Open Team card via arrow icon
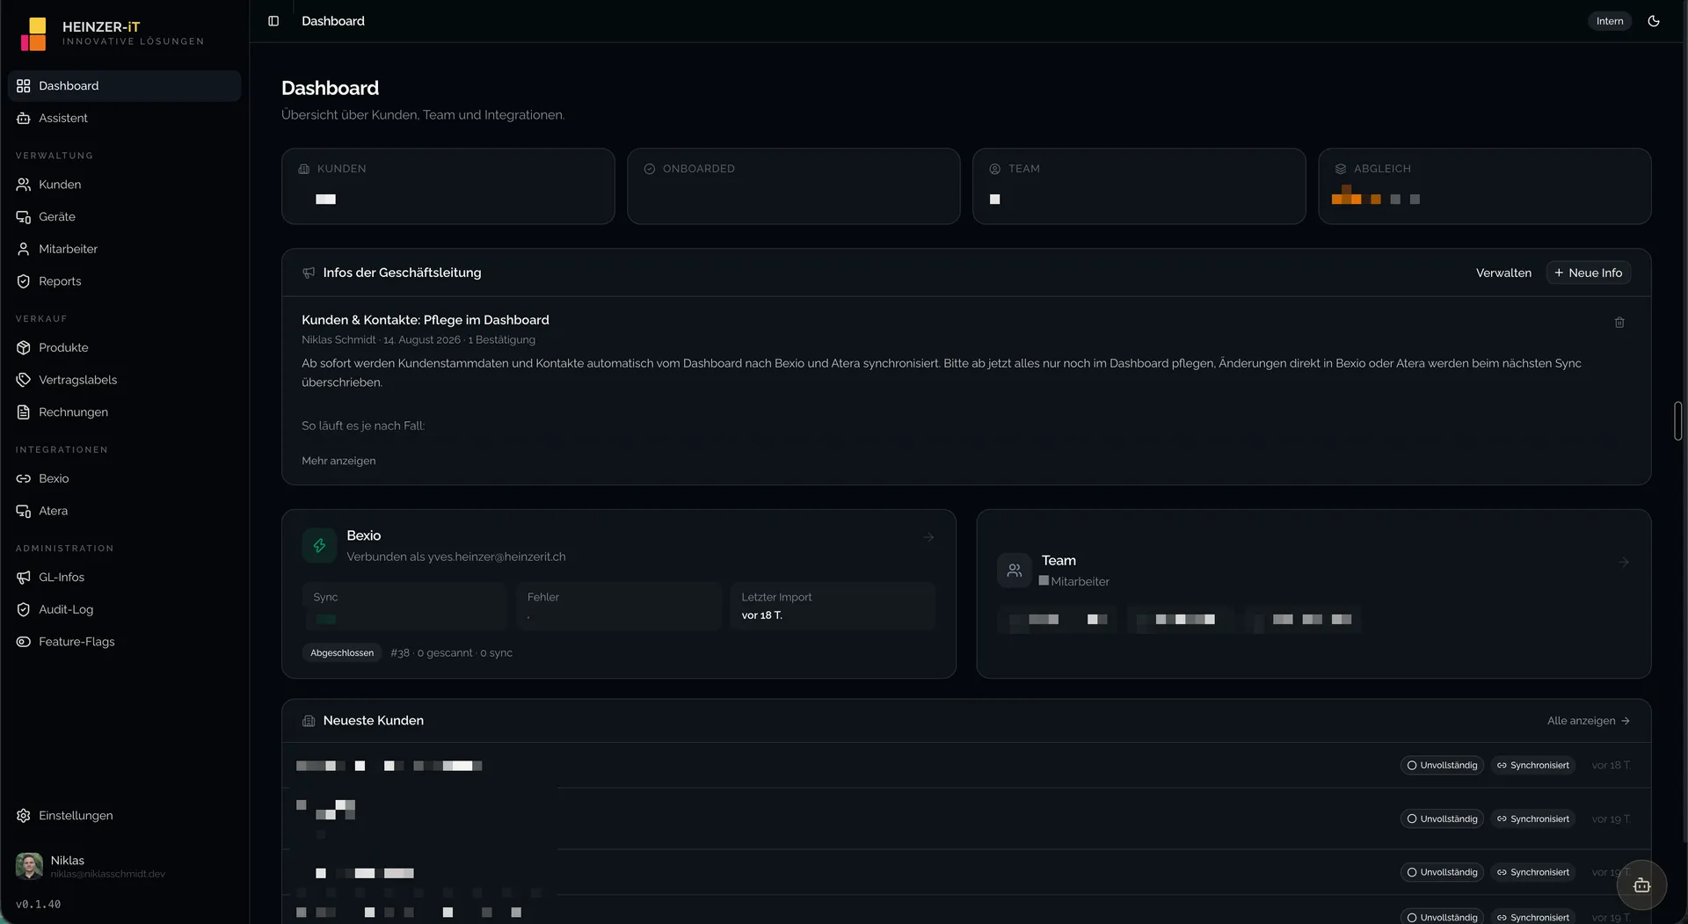Image resolution: width=1688 pixels, height=924 pixels. pos(1624,562)
